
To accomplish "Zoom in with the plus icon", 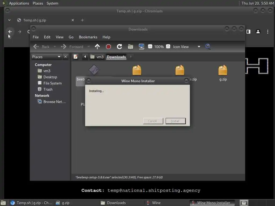I will pos(168,46).
